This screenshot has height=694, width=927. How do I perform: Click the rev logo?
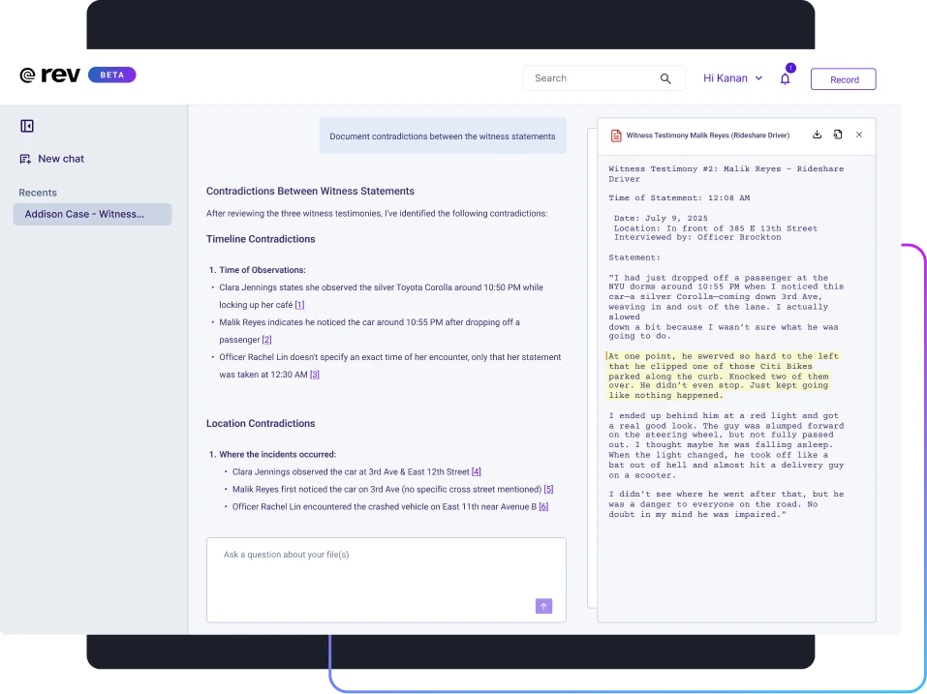click(49, 75)
